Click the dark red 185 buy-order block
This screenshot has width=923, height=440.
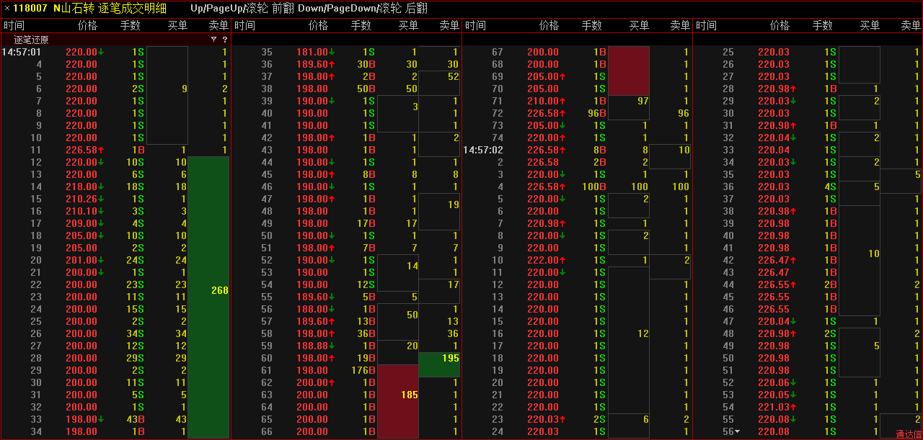pyautogui.click(x=397, y=401)
